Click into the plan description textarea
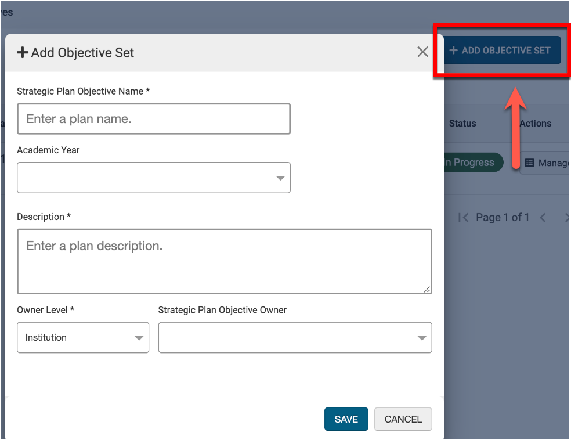 point(224,261)
